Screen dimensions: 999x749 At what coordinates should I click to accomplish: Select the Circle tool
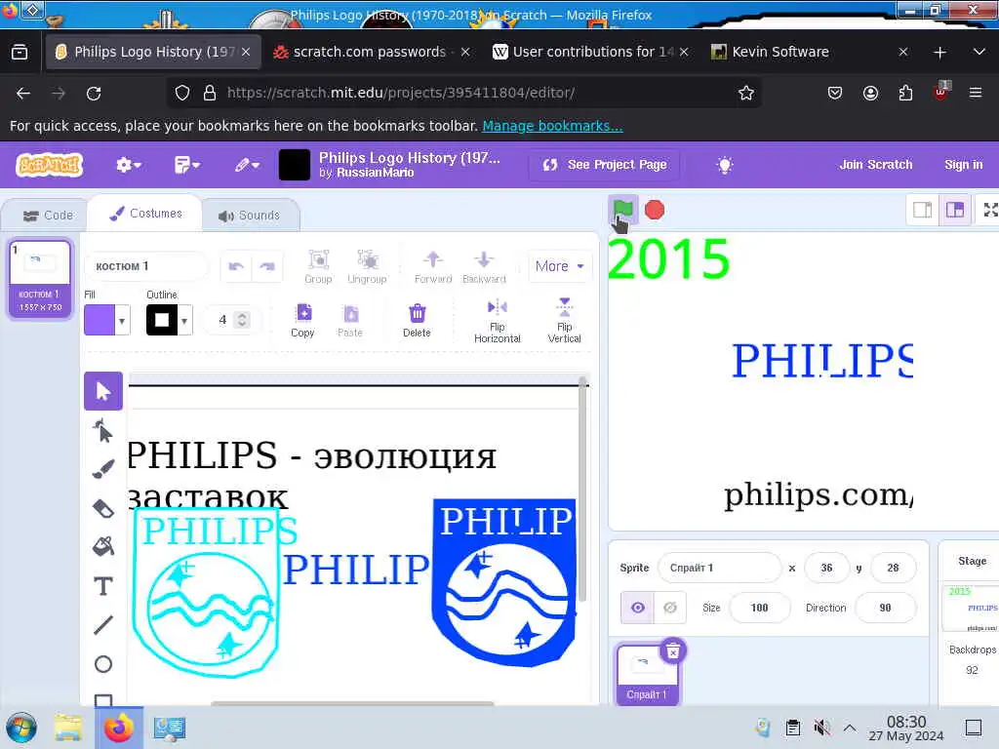(x=103, y=664)
